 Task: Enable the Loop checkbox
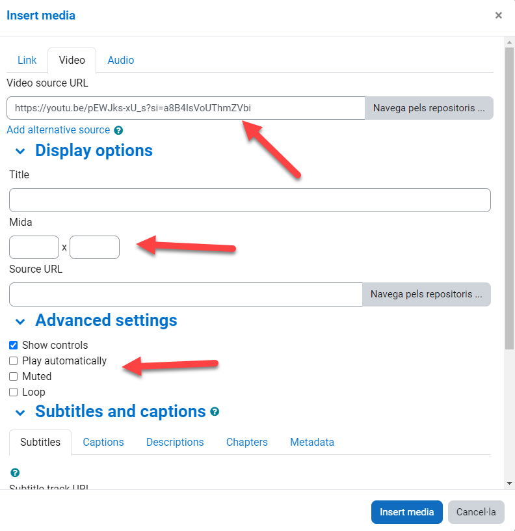[x=14, y=392]
